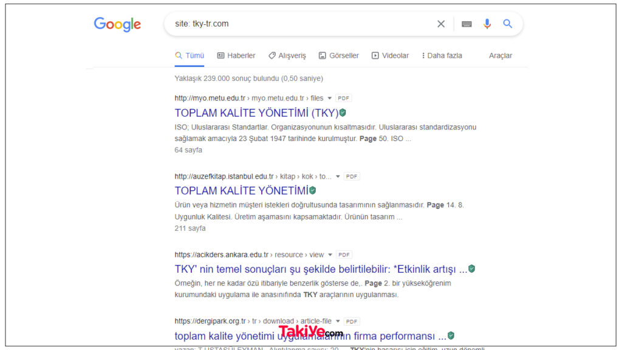Click the 211 sayfa text

coord(190,228)
